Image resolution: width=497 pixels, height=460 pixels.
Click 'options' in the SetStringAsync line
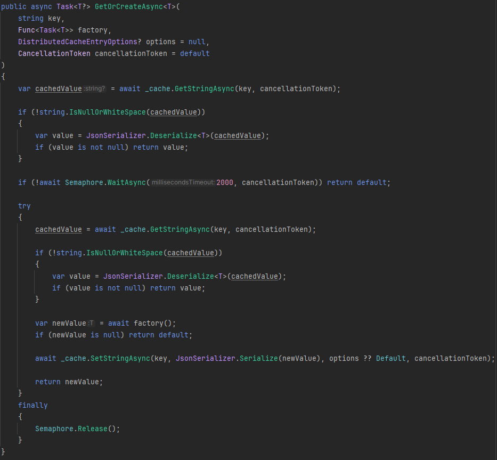tap(344, 359)
